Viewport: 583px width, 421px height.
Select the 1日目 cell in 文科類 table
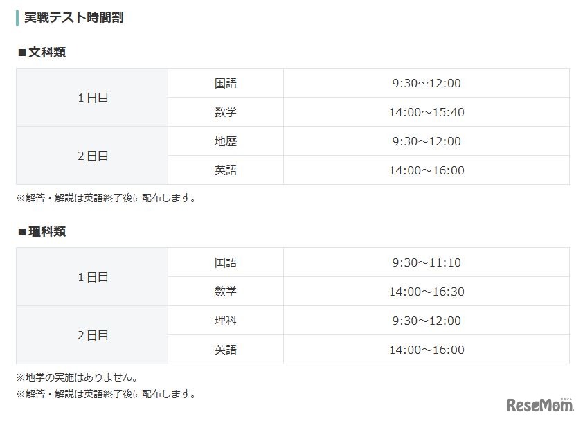pos(93,98)
